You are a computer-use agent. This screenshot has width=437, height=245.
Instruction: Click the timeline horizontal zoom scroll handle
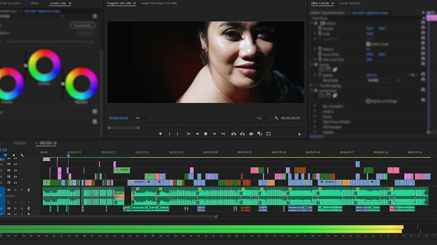click(216, 216)
